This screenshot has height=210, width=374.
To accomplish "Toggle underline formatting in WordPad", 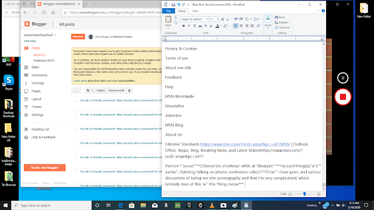I will 195,26.
